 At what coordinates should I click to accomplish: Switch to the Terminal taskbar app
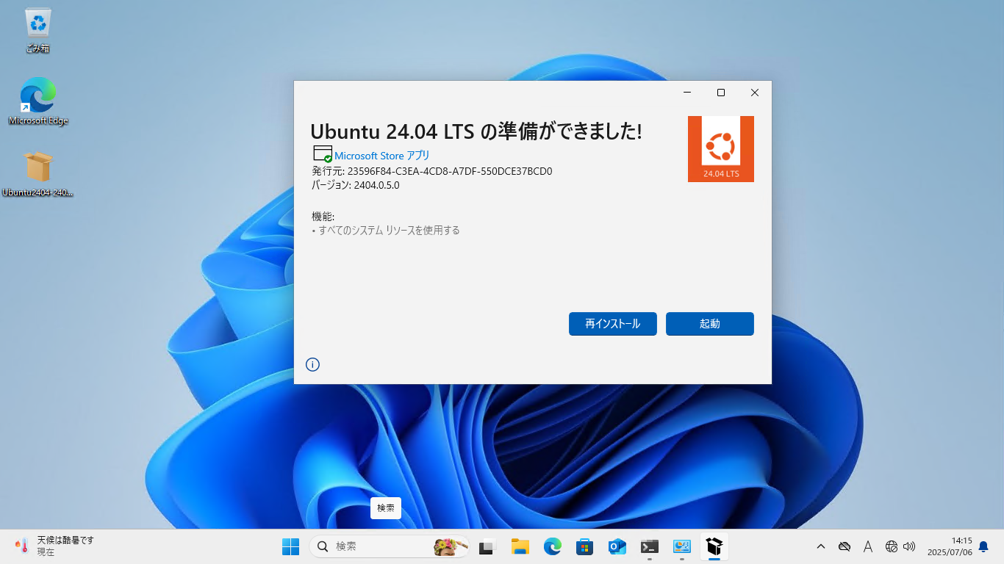[650, 546]
